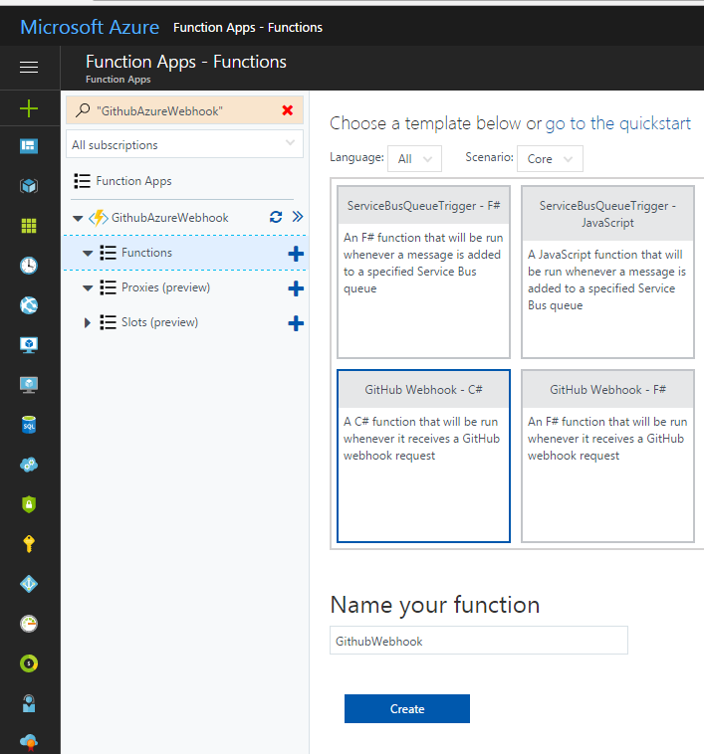Open the Dashboard icon in sidebar
This screenshot has height=754, width=704.
click(x=29, y=145)
